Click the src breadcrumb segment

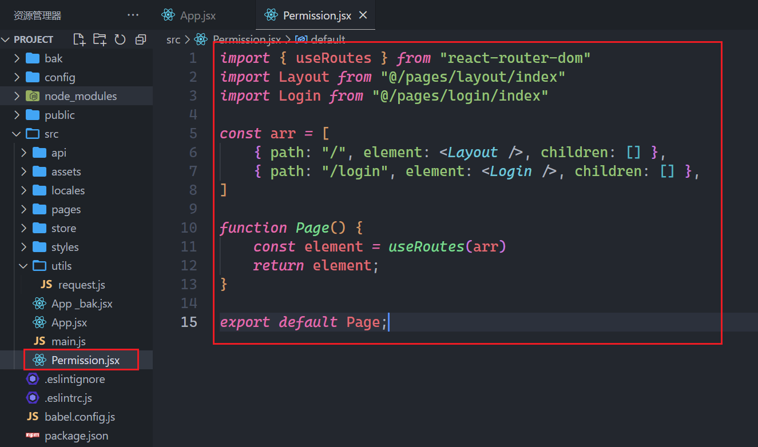click(173, 39)
